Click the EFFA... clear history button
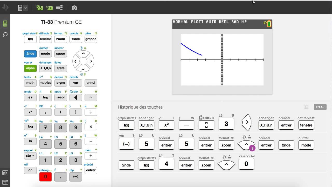 pyautogui.click(x=320, y=107)
